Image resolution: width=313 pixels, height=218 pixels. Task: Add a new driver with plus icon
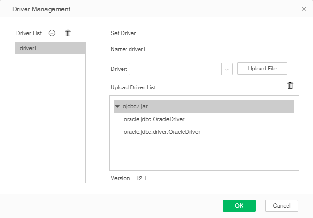52,33
